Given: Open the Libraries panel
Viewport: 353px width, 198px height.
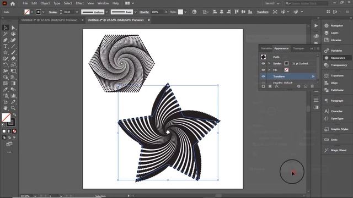Looking at the screenshot, I should pyautogui.click(x=336, y=40).
